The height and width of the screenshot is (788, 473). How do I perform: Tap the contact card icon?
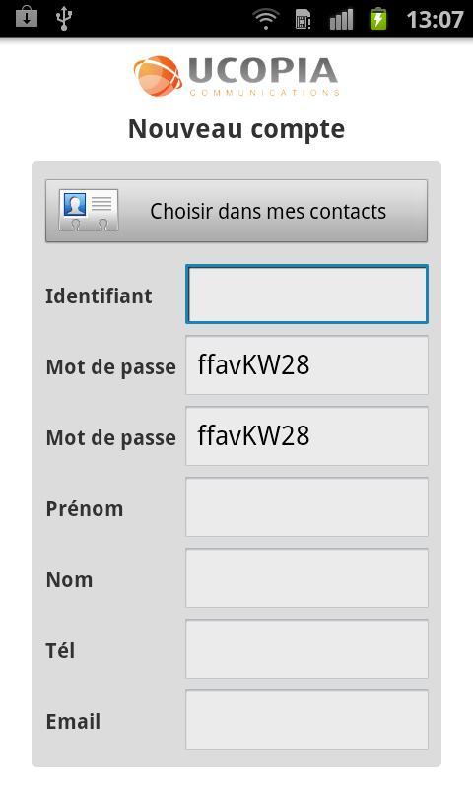[x=89, y=210]
